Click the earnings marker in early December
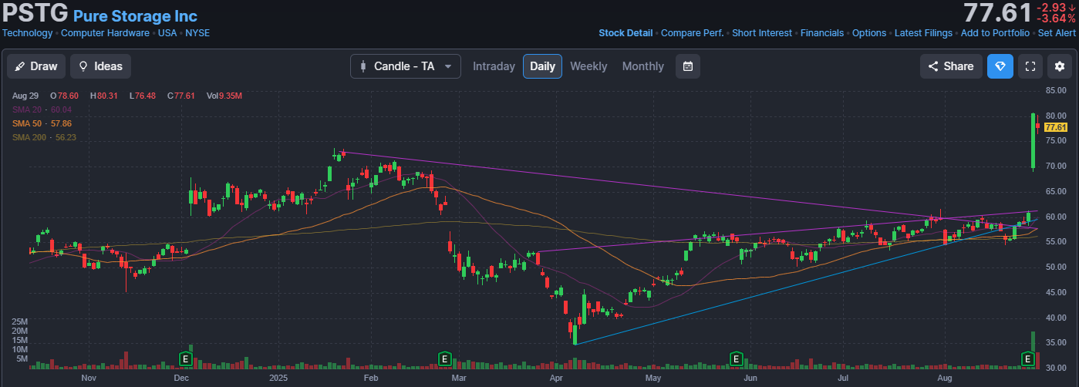1079x387 pixels. [x=185, y=358]
